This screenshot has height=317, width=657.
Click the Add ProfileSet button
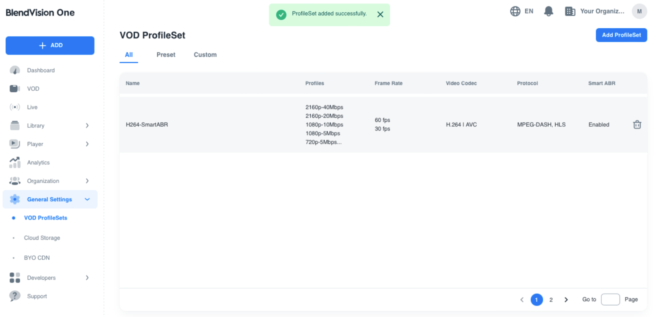tap(621, 35)
